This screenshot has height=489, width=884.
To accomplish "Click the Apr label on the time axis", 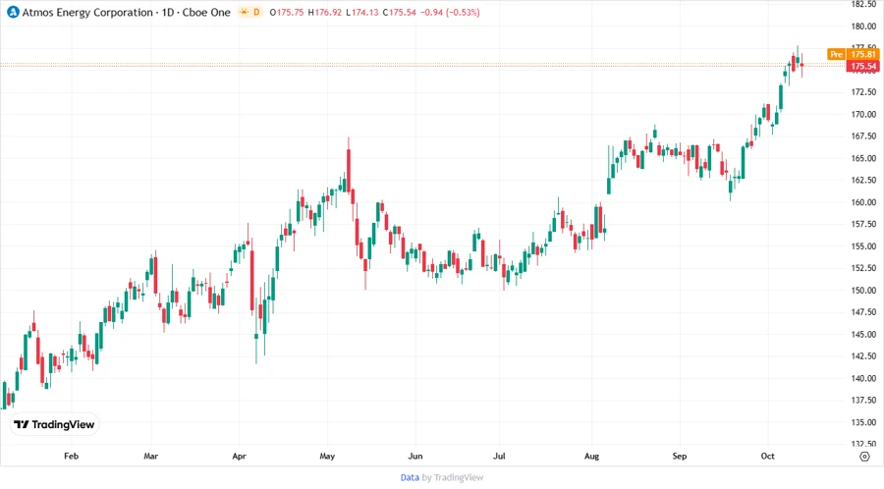I will pyautogui.click(x=239, y=456).
